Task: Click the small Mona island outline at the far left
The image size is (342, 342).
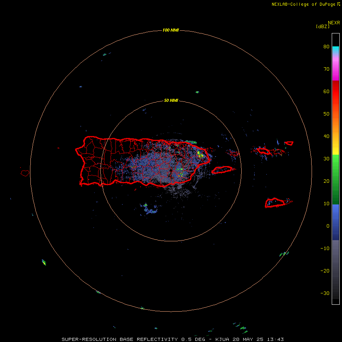Action: 25,173
